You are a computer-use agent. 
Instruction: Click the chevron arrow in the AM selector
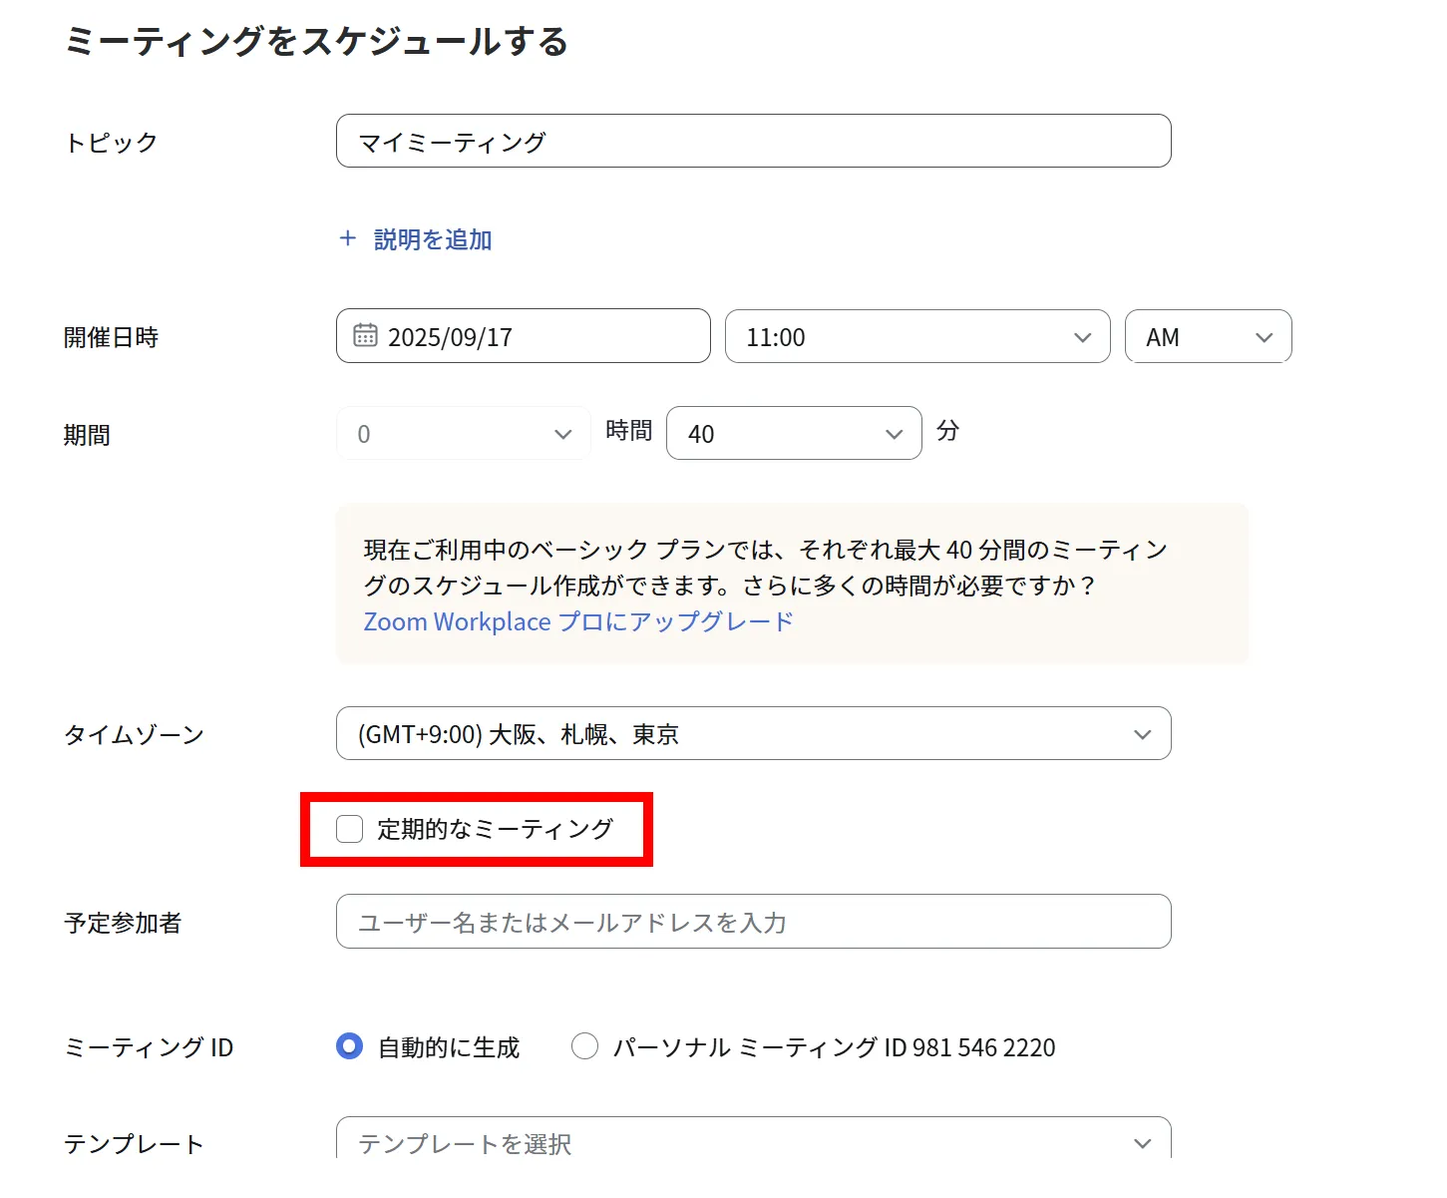(x=1264, y=337)
